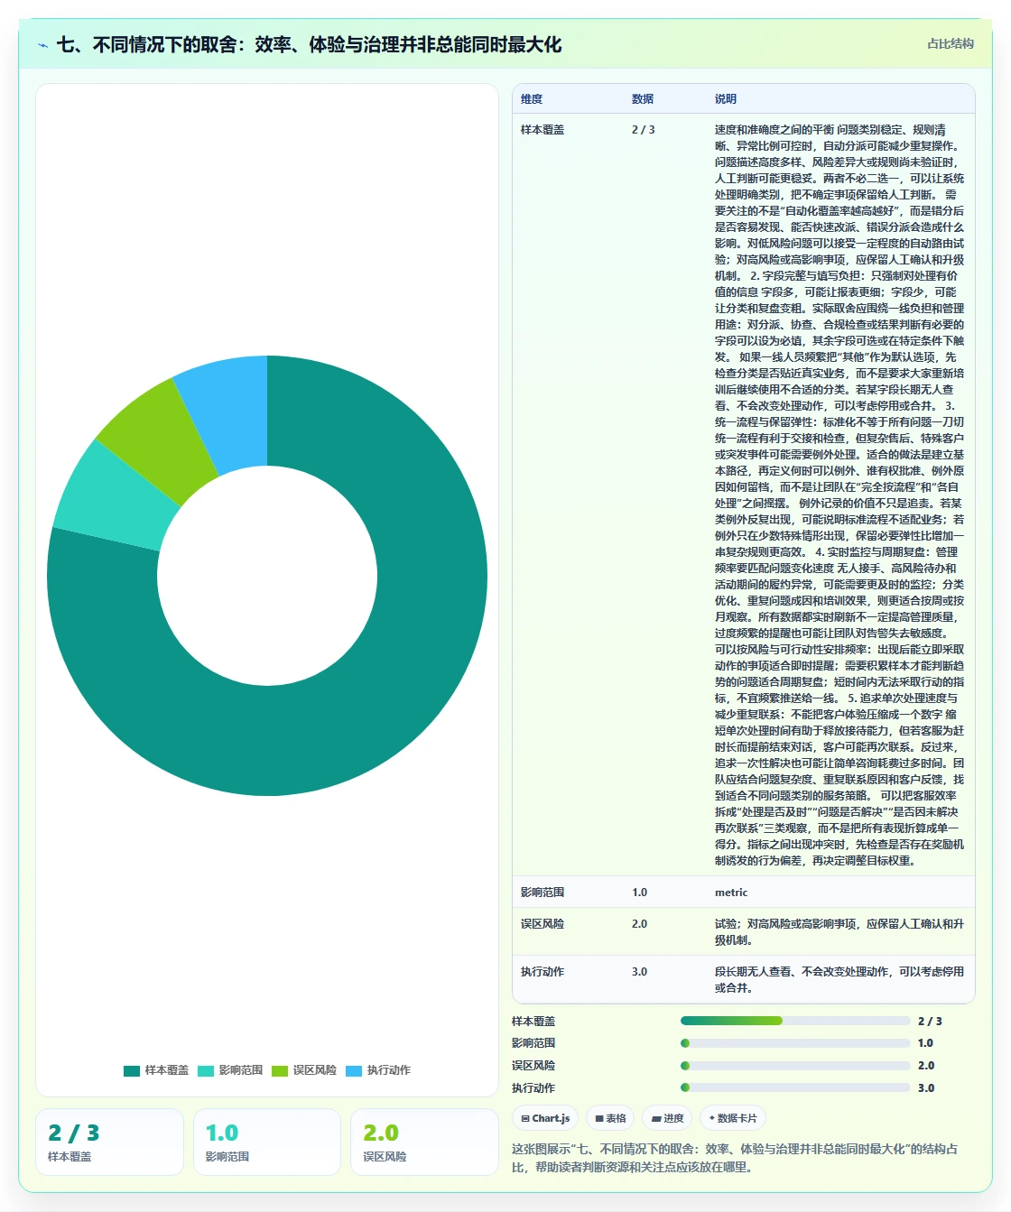Click the 进度 tag chip
The width and height of the screenshot is (1011, 1212).
click(x=668, y=1118)
